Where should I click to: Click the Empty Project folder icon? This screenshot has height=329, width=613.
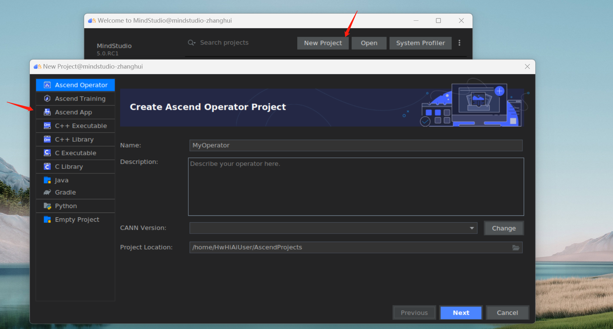click(47, 220)
